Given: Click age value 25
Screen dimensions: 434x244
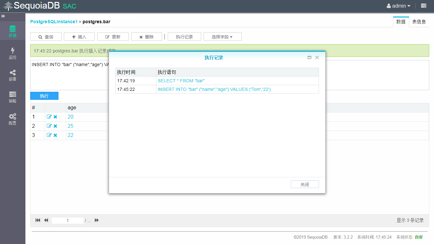Looking at the screenshot, I should click(x=71, y=126).
